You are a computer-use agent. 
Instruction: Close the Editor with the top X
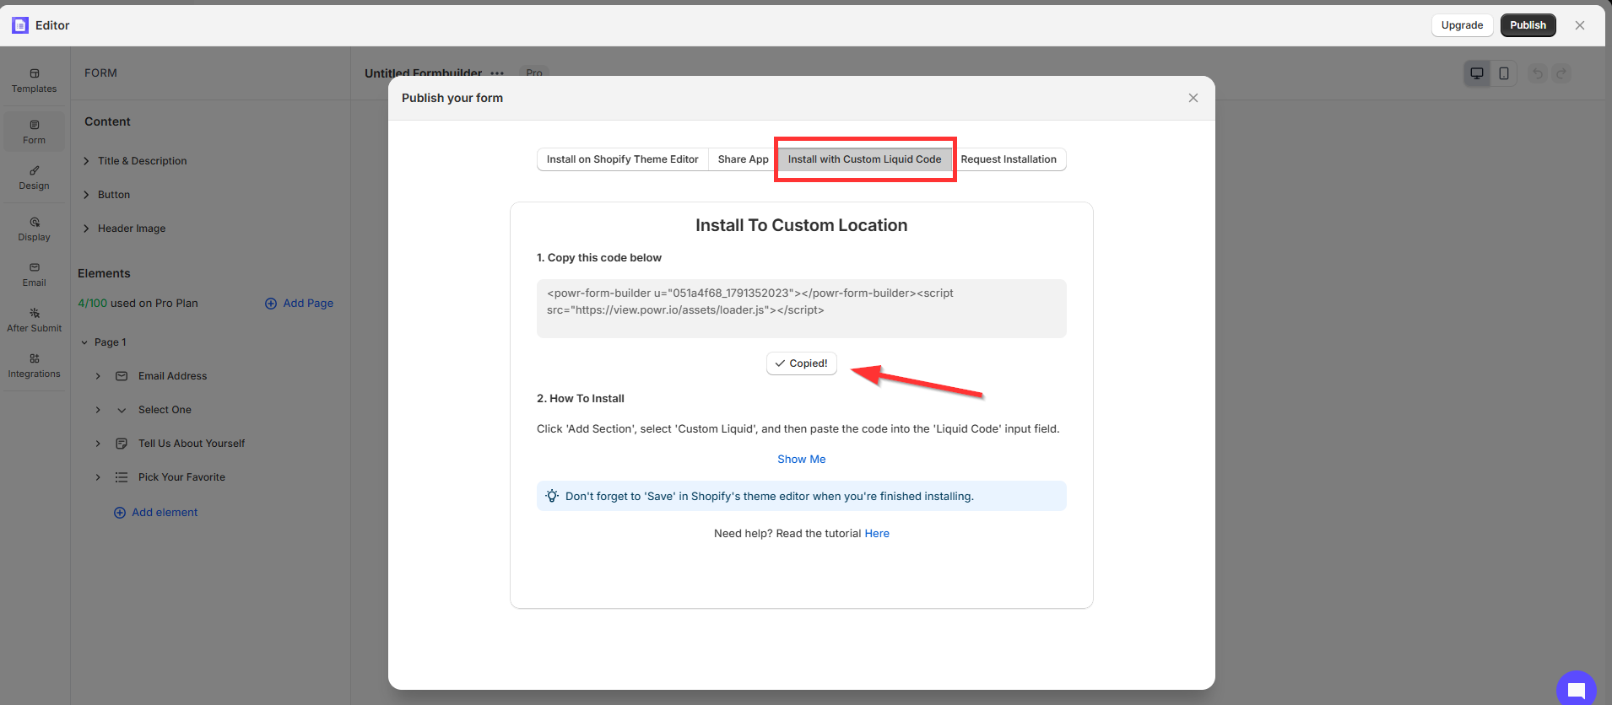(x=1580, y=25)
